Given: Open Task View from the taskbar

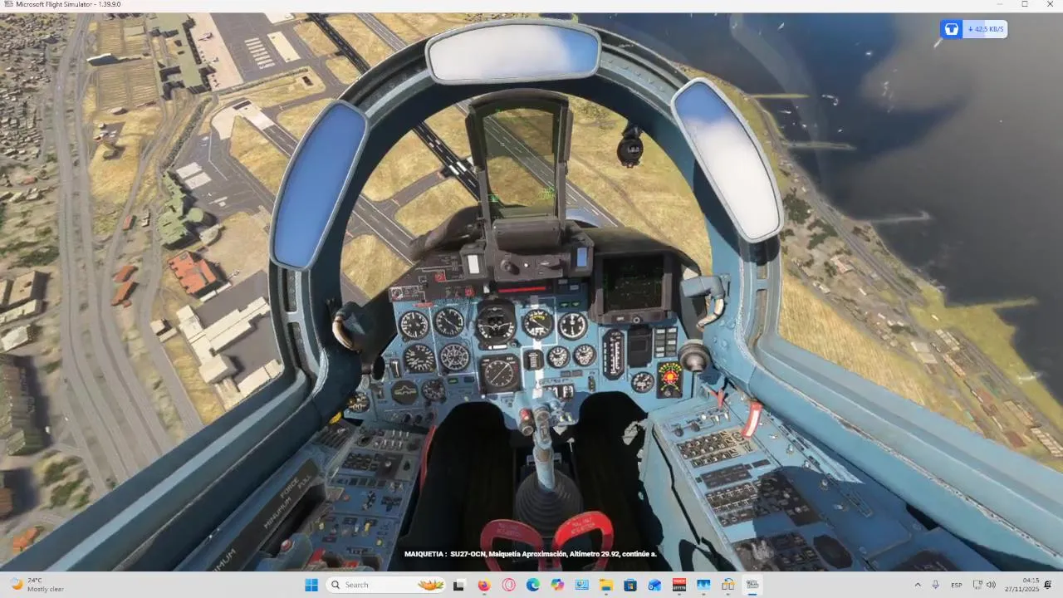Looking at the screenshot, I should pyautogui.click(x=458, y=585).
